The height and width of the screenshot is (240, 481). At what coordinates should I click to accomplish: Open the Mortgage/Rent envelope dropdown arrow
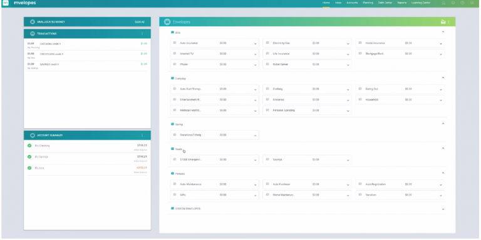(x=441, y=54)
